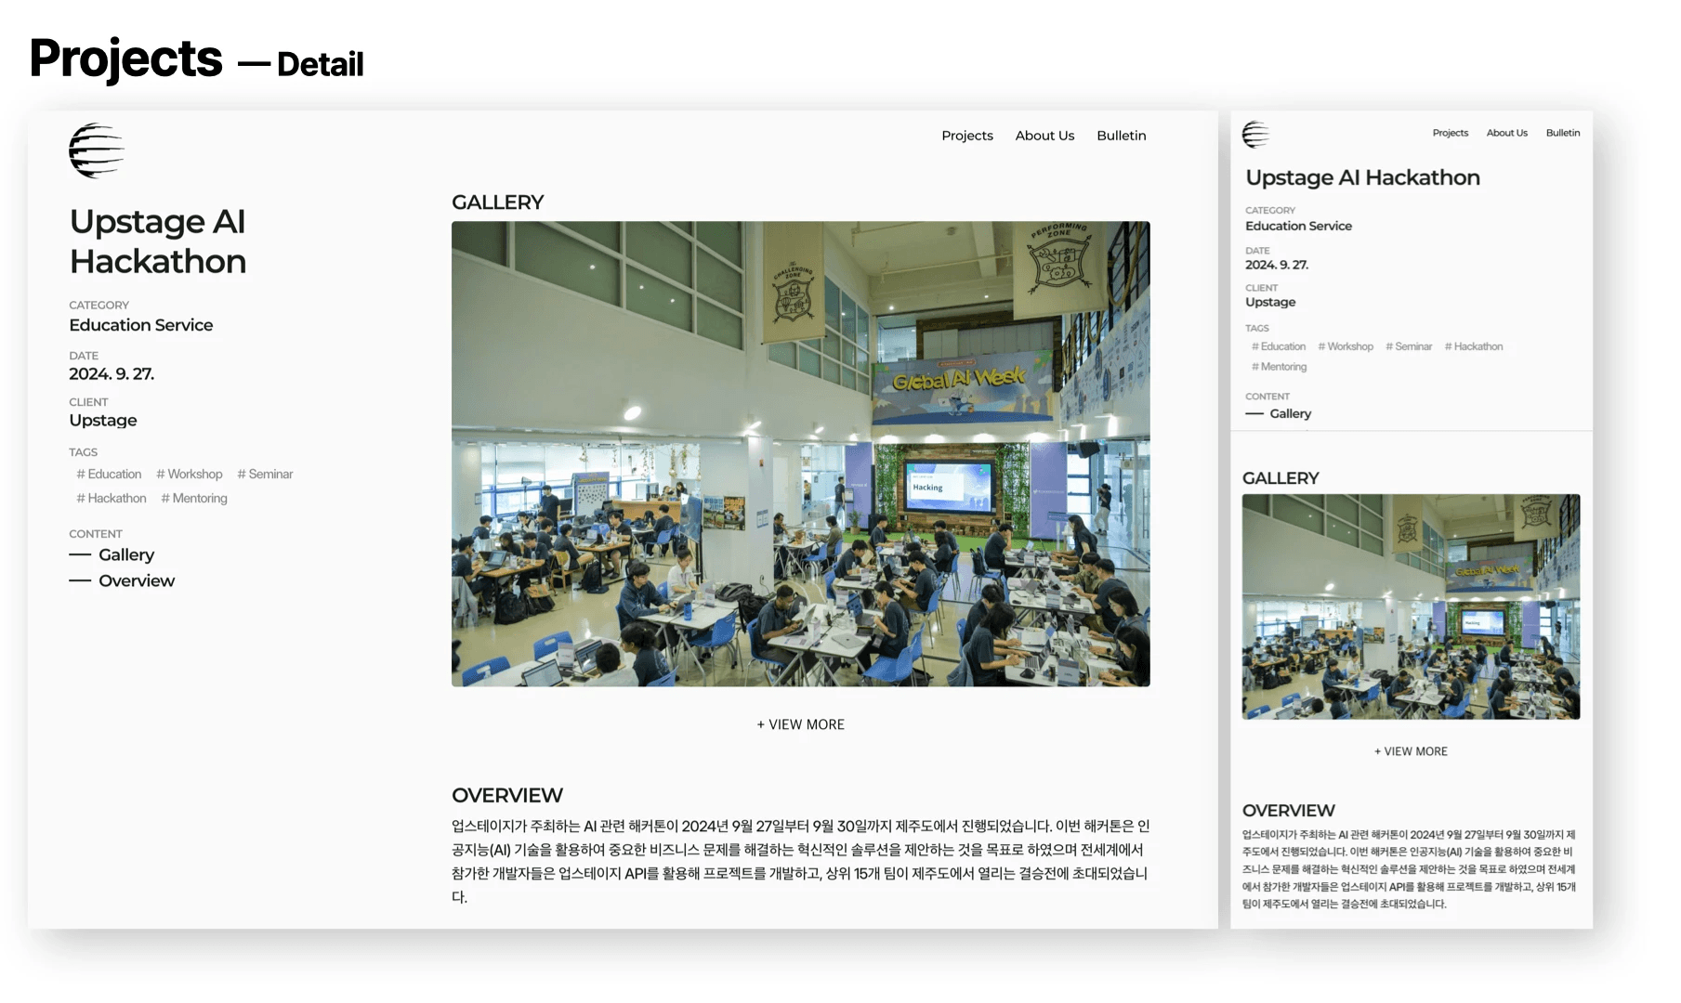Select the # Seminar tag in the mobile view
This screenshot has width=1681, height=1003.
1409,346
